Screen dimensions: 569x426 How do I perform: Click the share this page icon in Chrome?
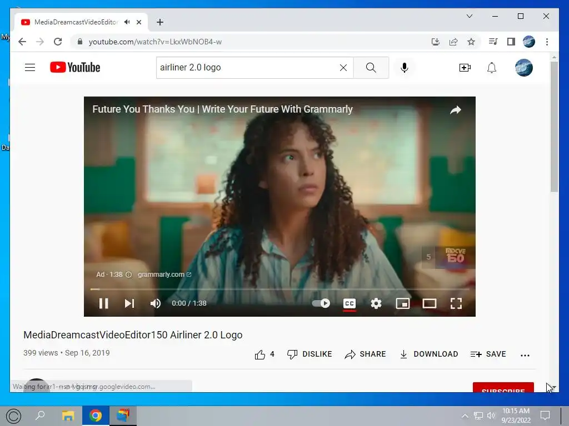click(453, 42)
